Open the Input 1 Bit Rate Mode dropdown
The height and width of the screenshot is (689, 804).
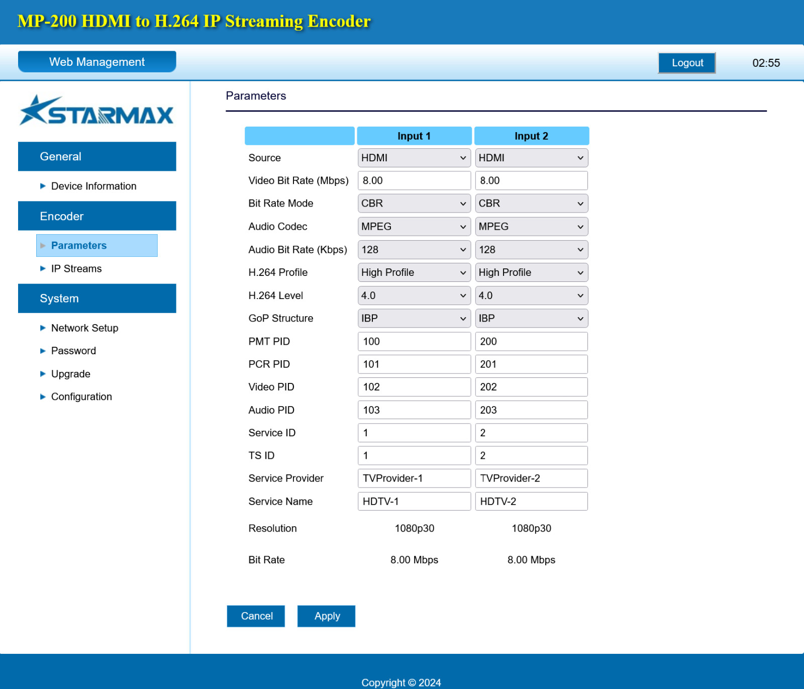click(414, 204)
